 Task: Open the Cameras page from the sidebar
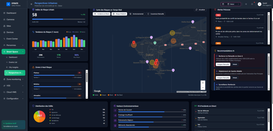pos(11,19)
